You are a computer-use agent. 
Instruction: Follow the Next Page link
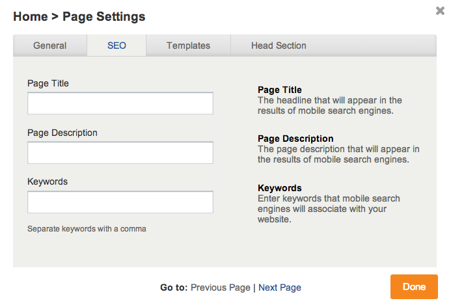tap(280, 287)
